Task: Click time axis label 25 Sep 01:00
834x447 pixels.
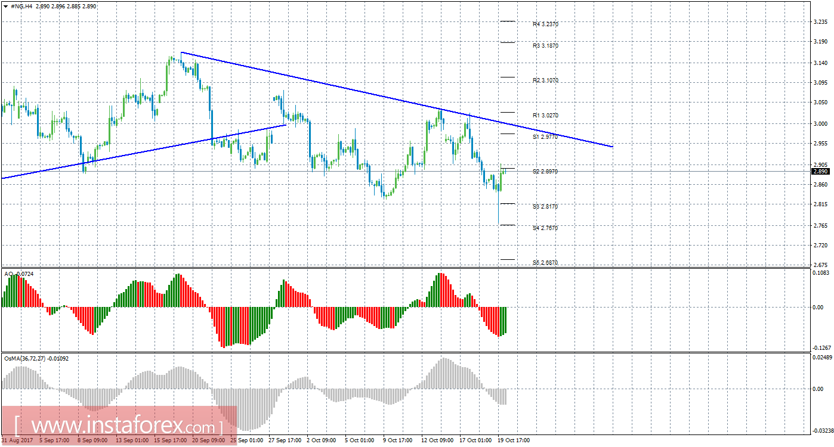Action: 246,441
